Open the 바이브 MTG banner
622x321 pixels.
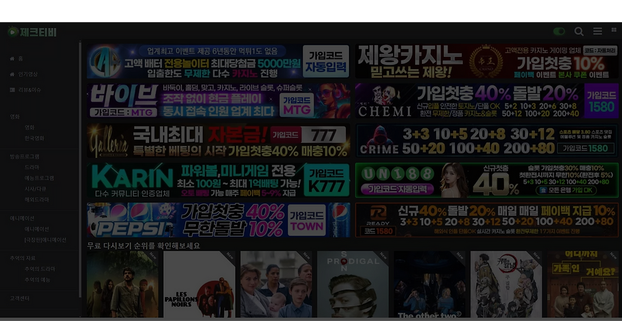click(218, 101)
